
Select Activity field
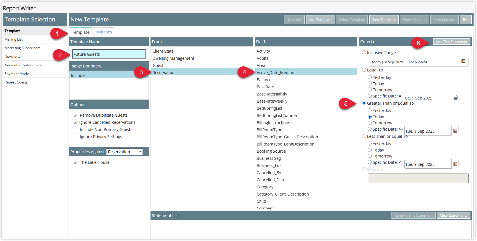[306, 51]
